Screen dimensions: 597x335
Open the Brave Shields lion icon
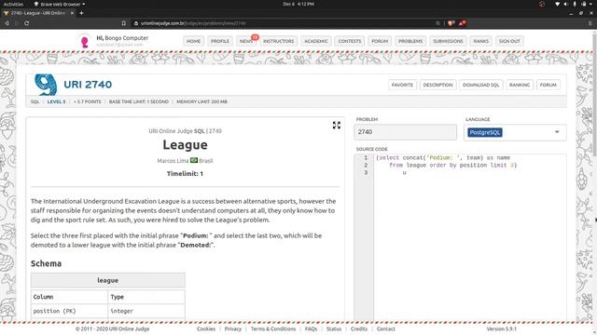click(451, 23)
